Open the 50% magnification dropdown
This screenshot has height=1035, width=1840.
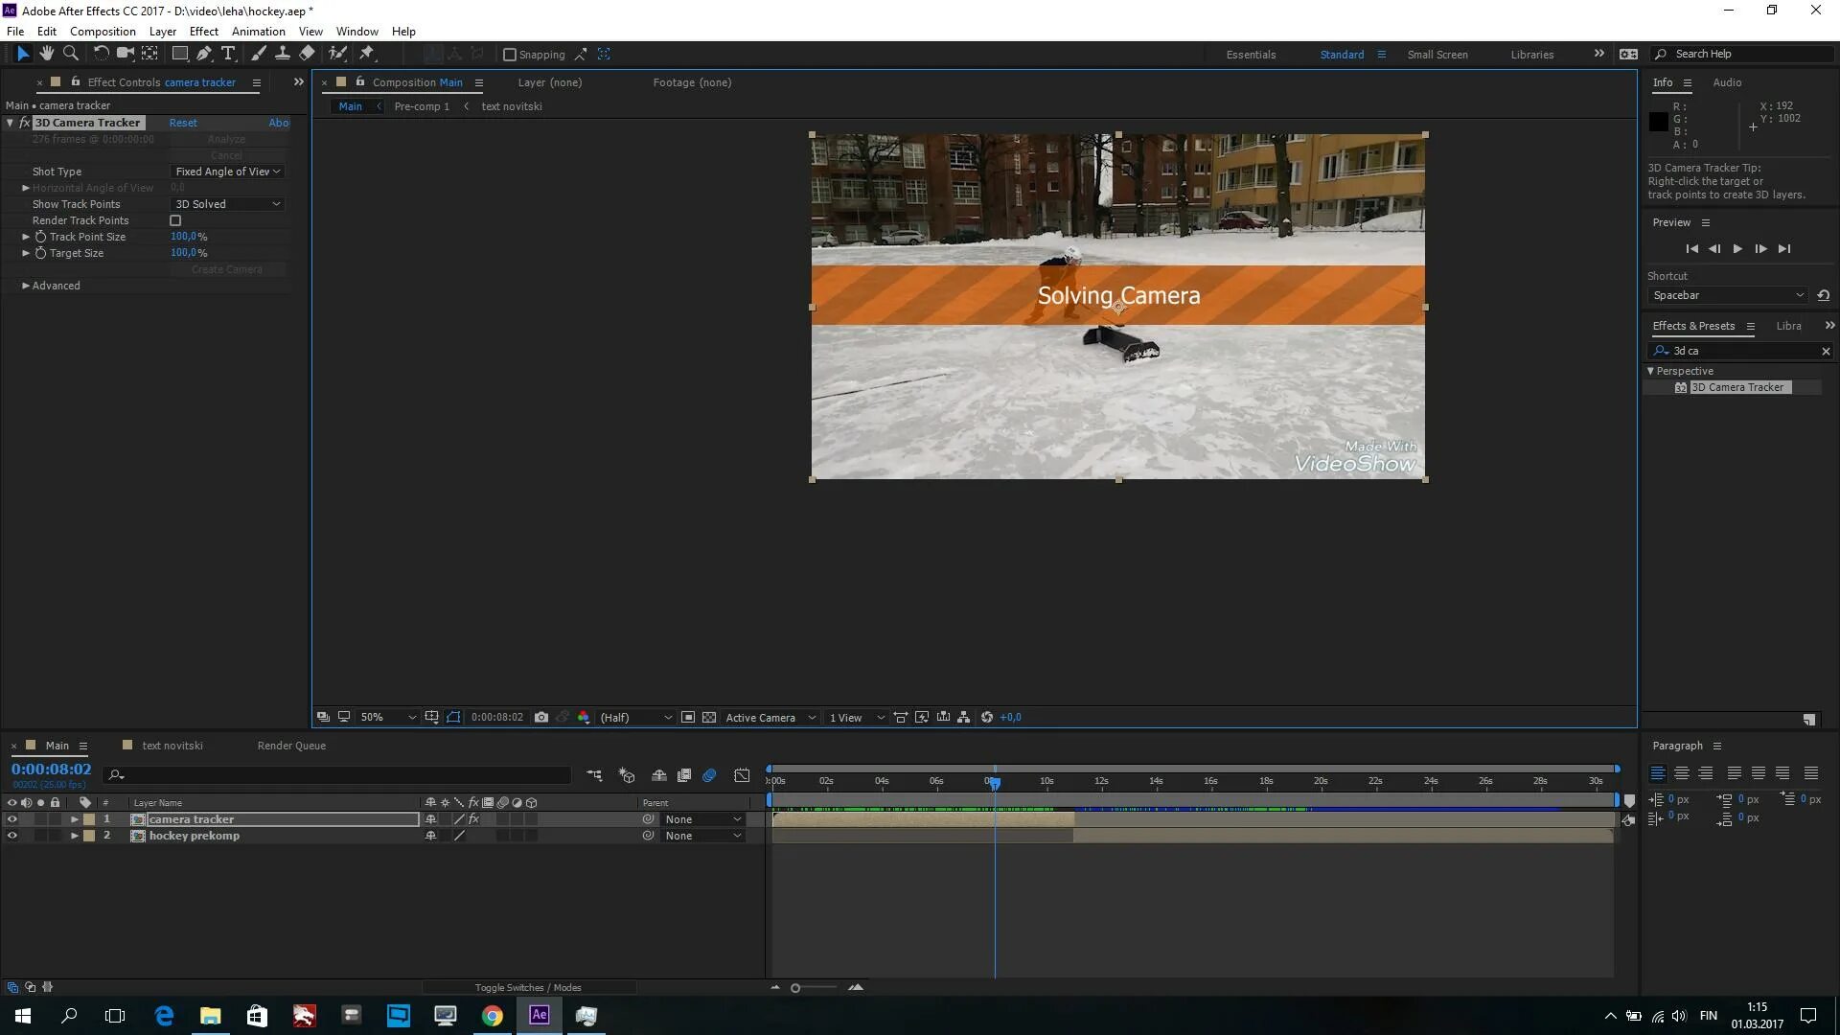pos(387,717)
